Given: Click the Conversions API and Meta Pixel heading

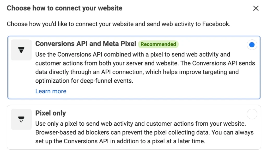Looking at the screenshot, I should tap(86, 44).
